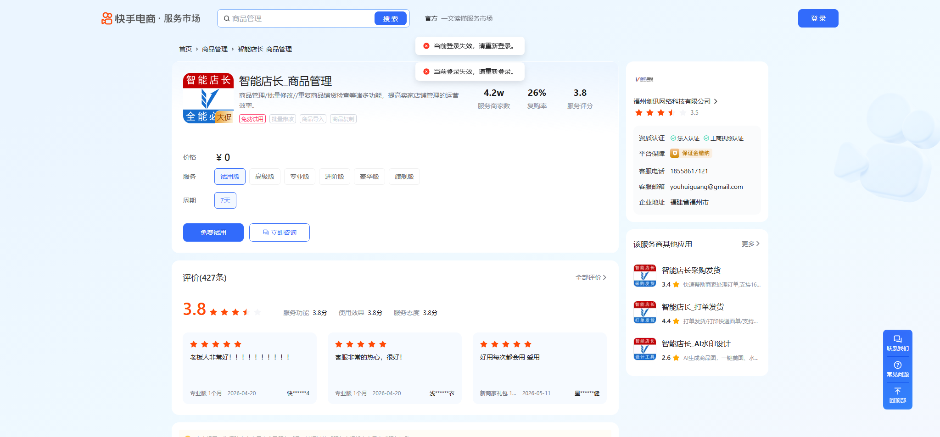This screenshot has height=437, width=940.
Task: Open review card 好用每次都会用
Action: [x=540, y=368]
